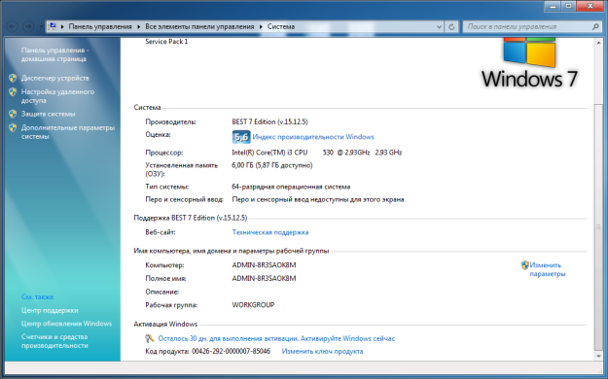Expand arrow after 'Все элементы панели управления'
608x379 pixels.
pos(261,27)
